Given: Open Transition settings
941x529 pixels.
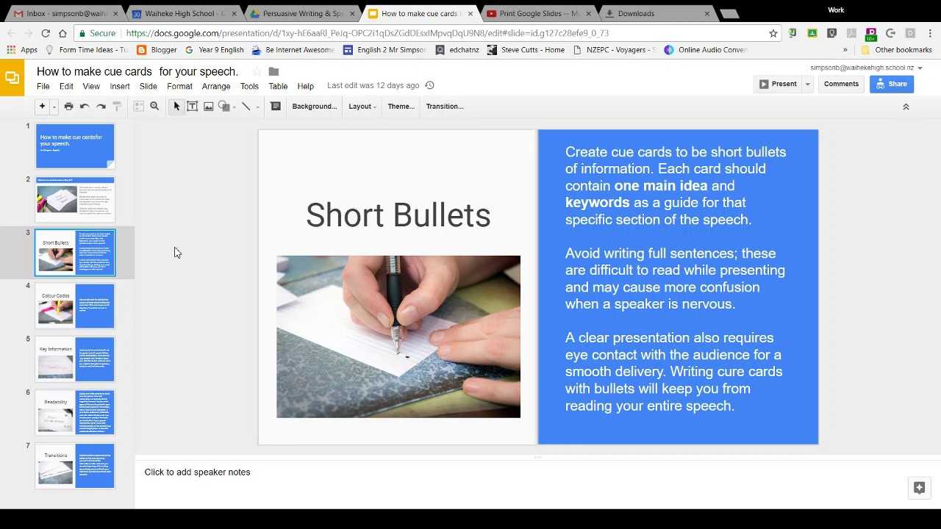Looking at the screenshot, I should [x=444, y=106].
